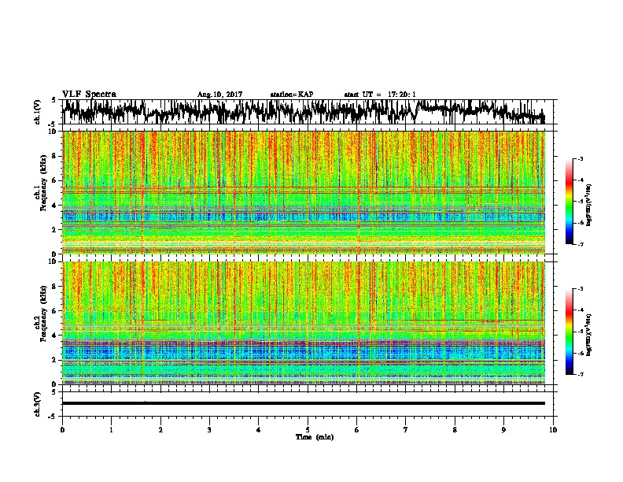Click the "-3" label on ch.1 color bar

point(581,158)
